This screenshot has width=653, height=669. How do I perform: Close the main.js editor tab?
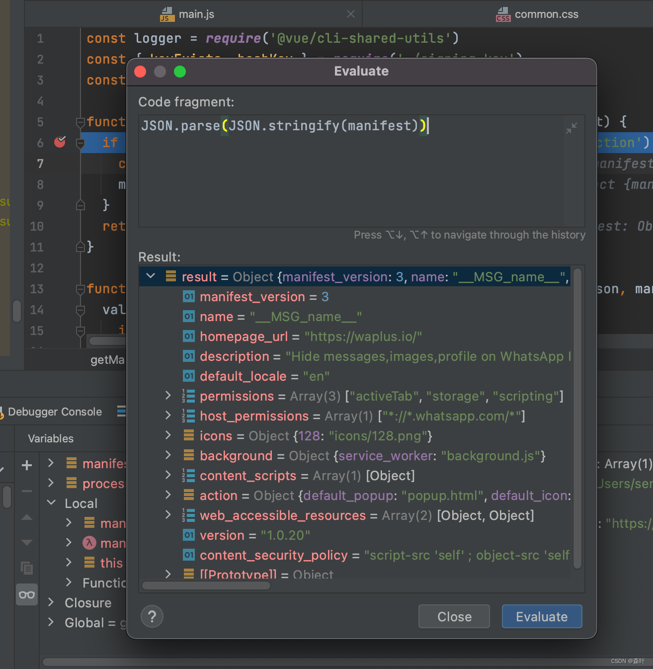tap(351, 14)
